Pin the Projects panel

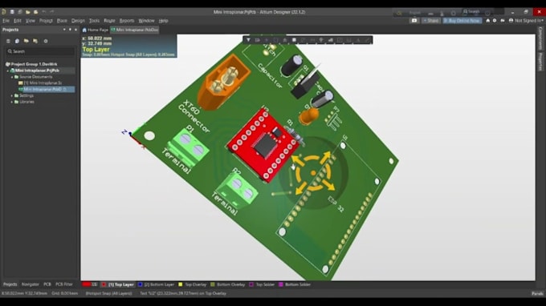coord(70,30)
